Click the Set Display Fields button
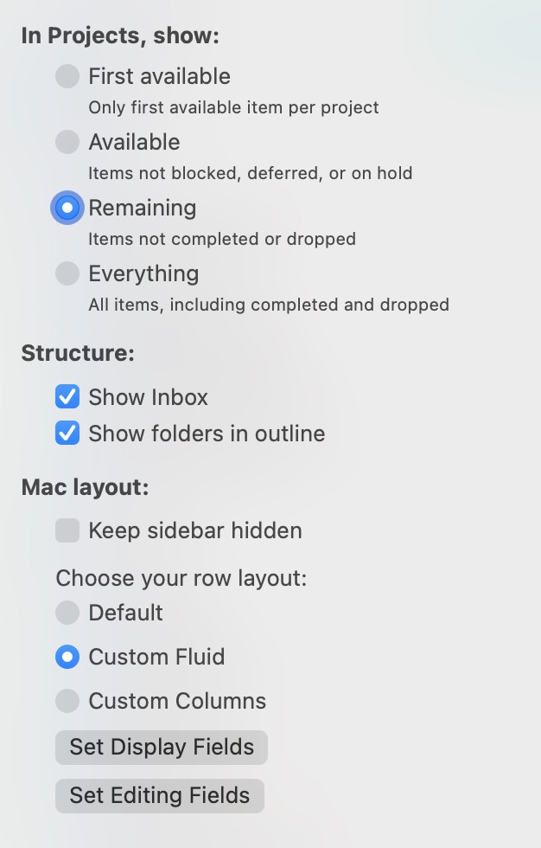541x848 pixels. click(x=161, y=746)
